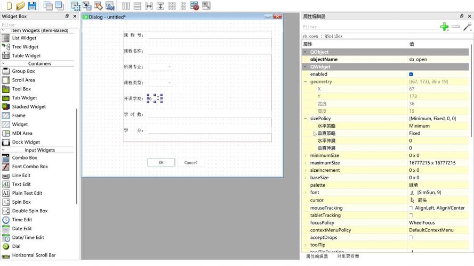
Task: Collapse the QWidget property group
Action: [305, 66]
